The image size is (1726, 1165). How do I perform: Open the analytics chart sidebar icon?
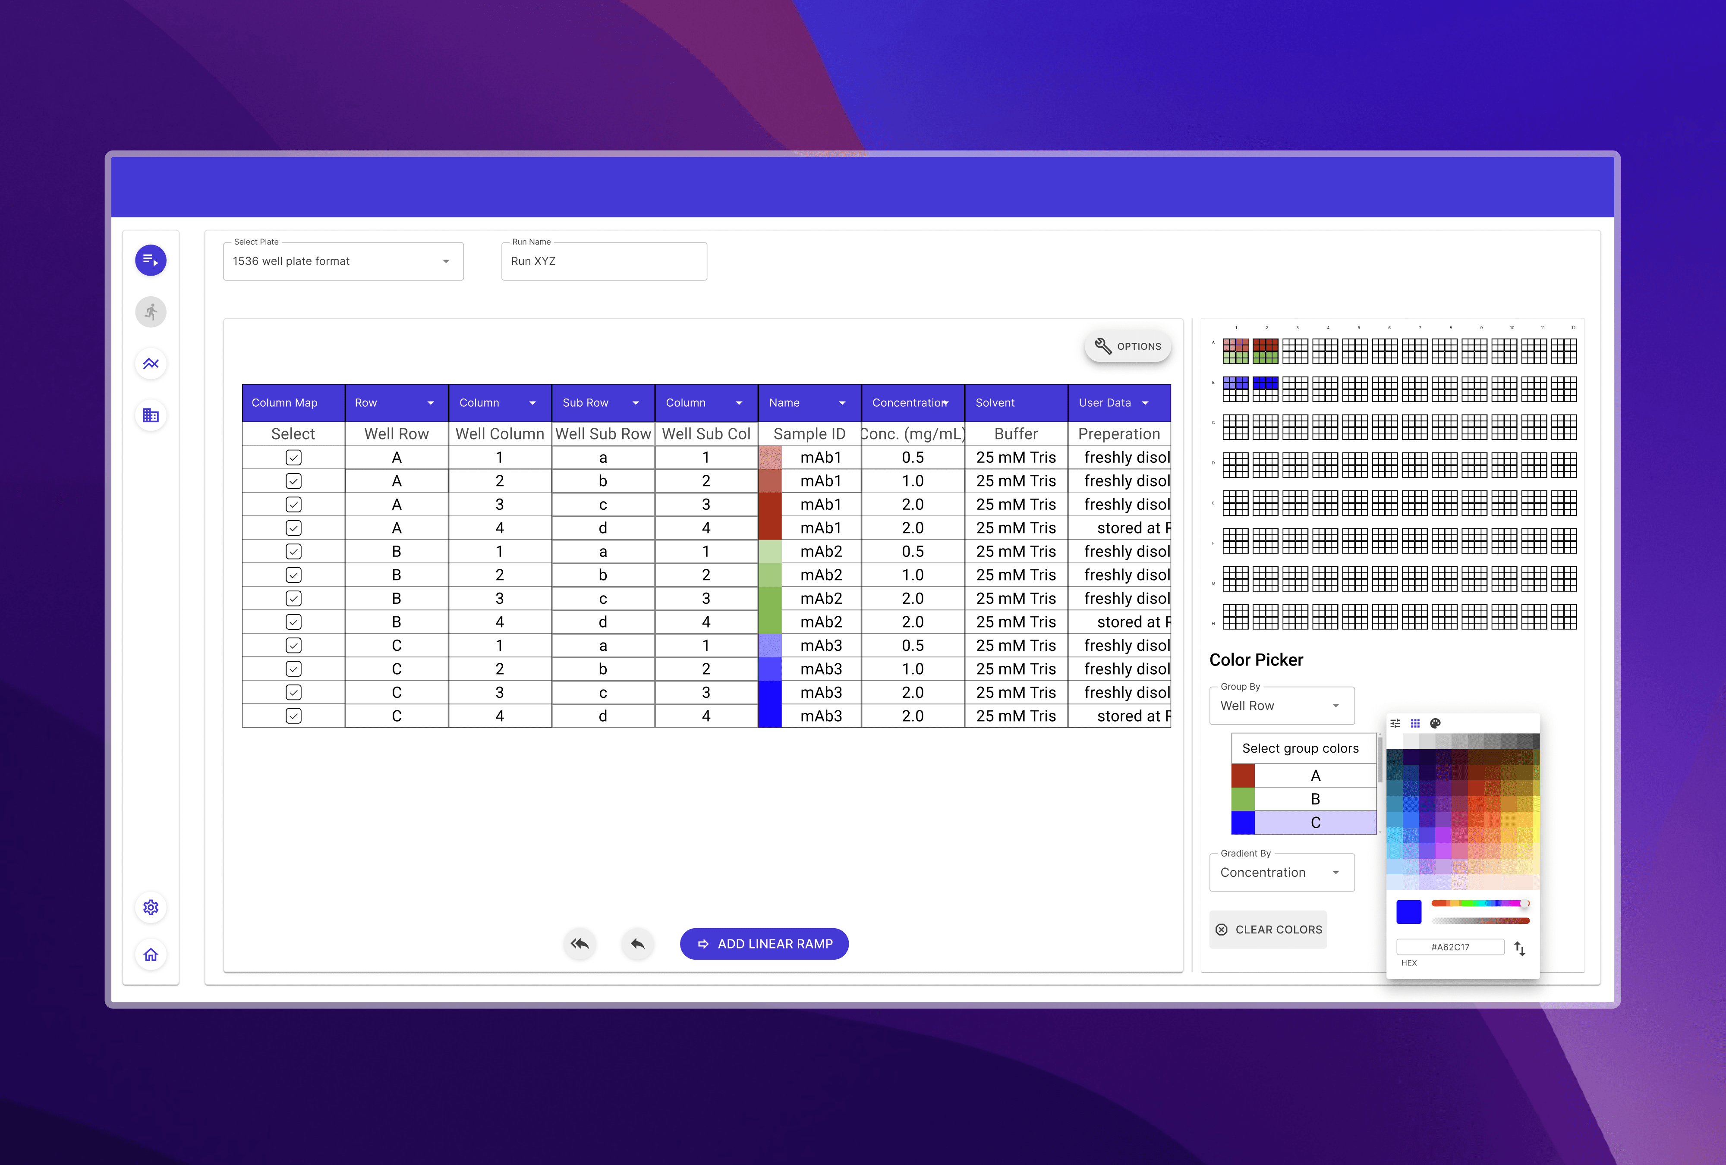click(151, 364)
